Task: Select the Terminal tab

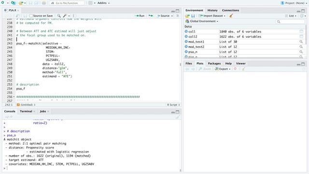Action: coord(26,111)
